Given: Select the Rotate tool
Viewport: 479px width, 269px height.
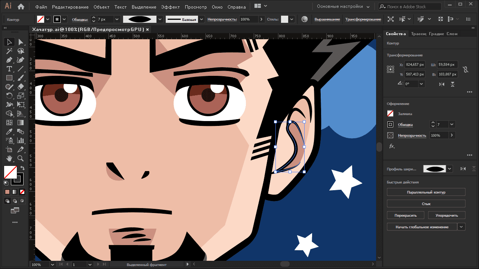Looking at the screenshot, I should tap(9, 96).
